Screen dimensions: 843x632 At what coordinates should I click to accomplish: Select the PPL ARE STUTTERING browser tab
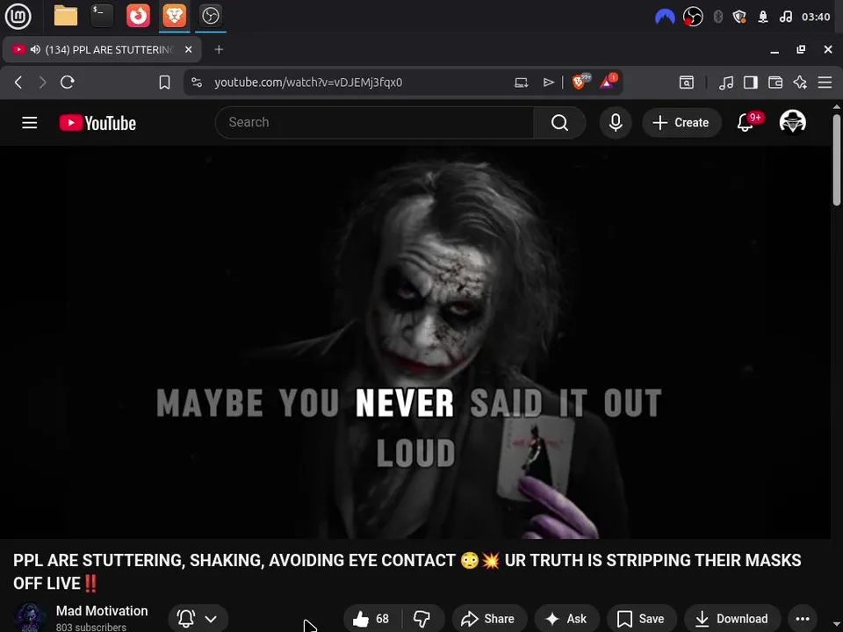(x=102, y=49)
